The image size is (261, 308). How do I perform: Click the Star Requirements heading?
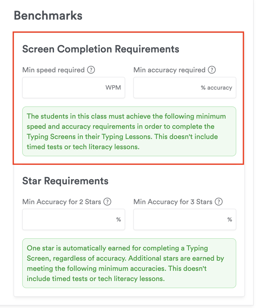tap(65, 181)
